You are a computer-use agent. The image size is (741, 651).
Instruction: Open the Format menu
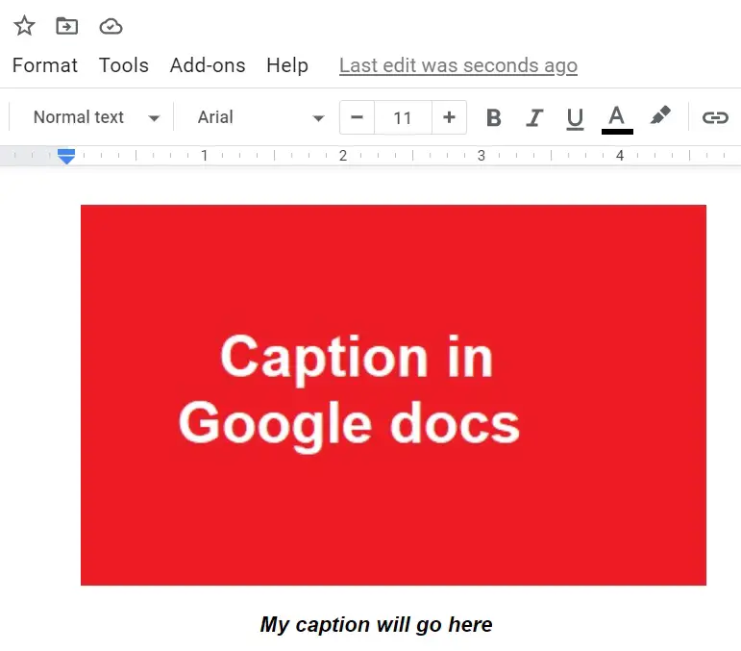pyautogui.click(x=45, y=65)
